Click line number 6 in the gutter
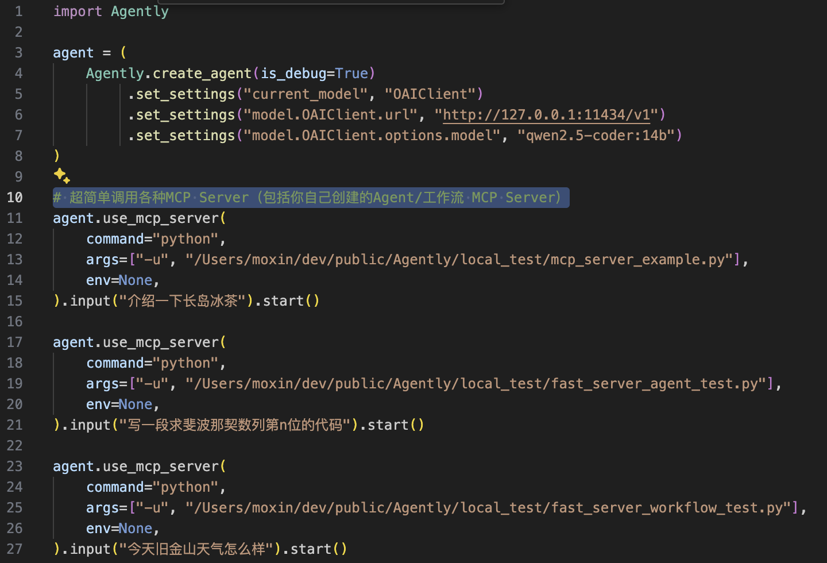This screenshot has width=827, height=563. coord(19,115)
